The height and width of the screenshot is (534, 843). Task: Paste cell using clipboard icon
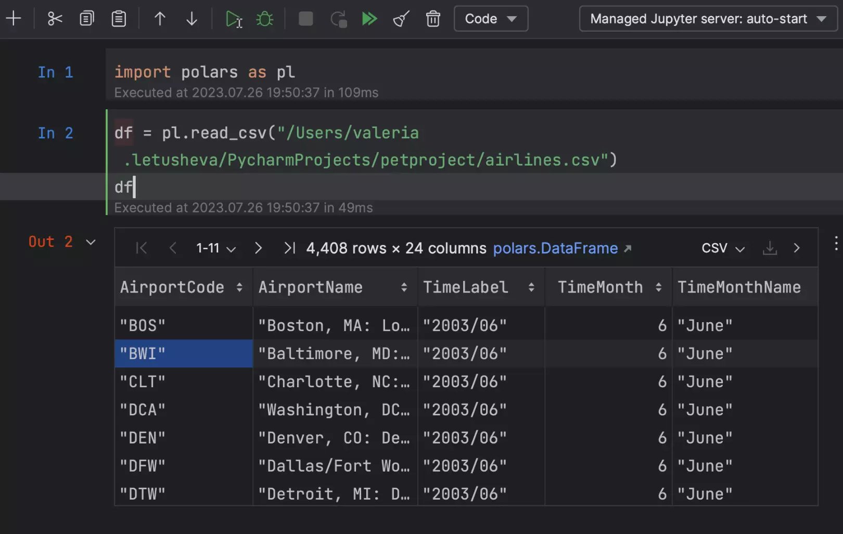tap(119, 19)
